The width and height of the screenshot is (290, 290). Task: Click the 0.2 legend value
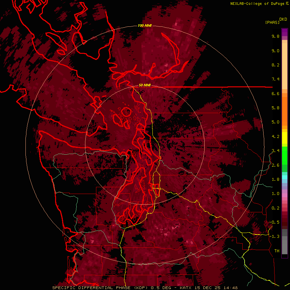click(275, 208)
